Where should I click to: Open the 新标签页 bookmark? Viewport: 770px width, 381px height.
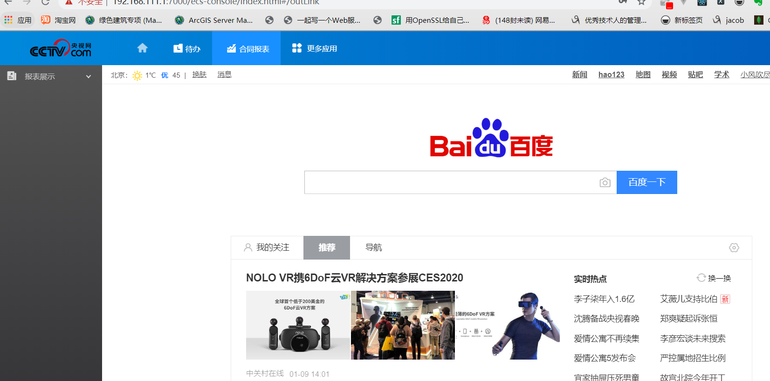tap(682, 20)
